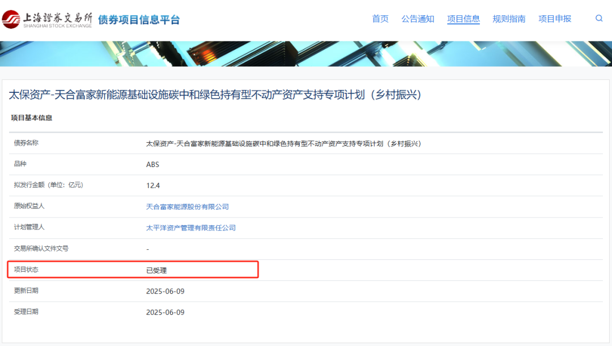612x346 pixels.
Task: Open the search magnifier icon
Action: pos(599,18)
